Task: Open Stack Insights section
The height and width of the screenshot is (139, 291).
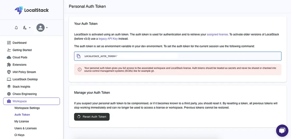Action: pos(21,87)
